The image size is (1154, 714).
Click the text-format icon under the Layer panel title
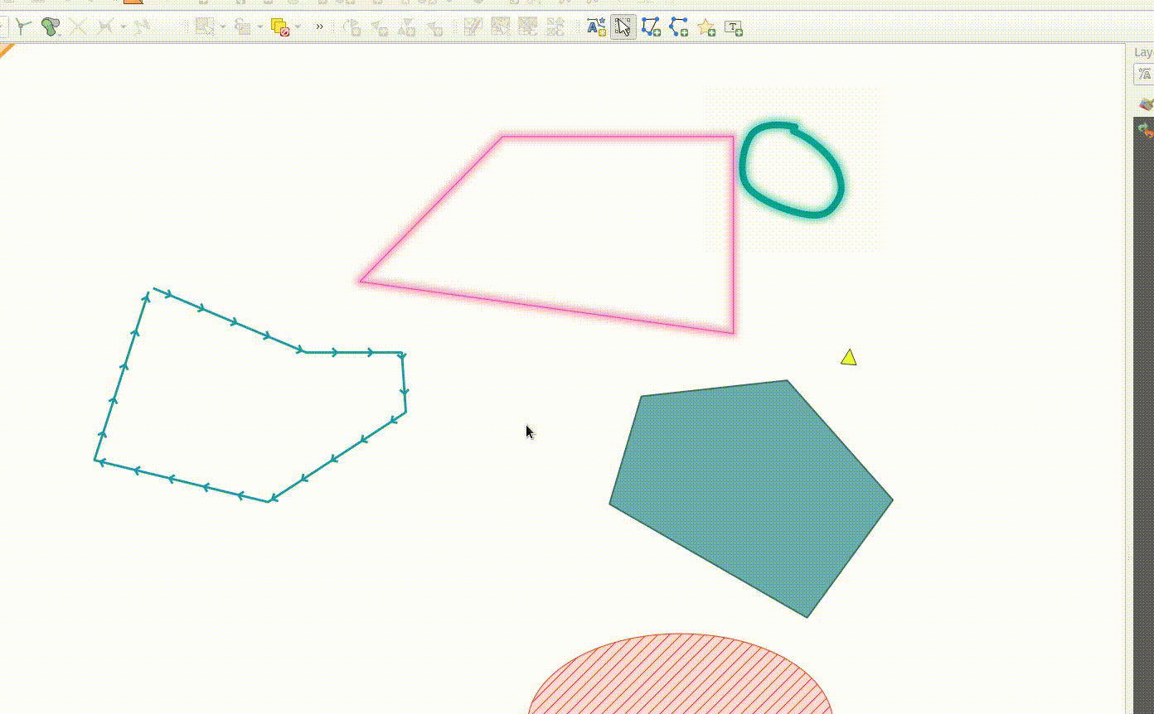pyautogui.click(x=1145, y=75)
